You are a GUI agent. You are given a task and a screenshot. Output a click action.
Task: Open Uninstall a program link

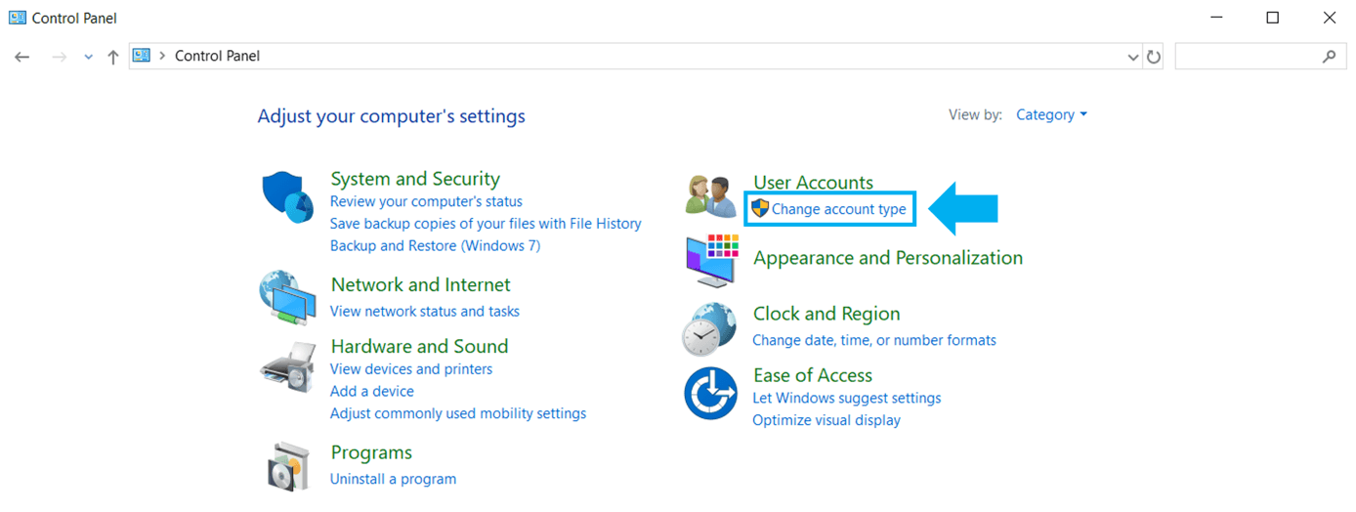(393, 479)
